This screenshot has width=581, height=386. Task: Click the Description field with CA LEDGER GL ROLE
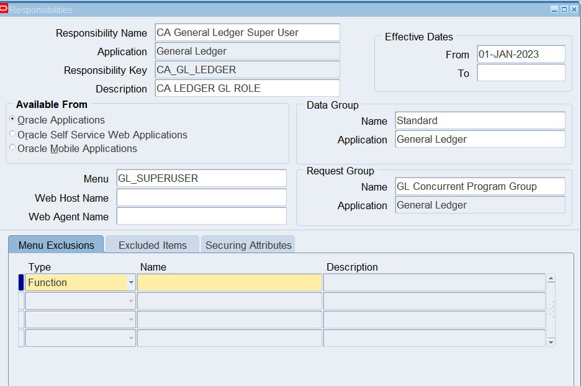click(x=247, y=88)
